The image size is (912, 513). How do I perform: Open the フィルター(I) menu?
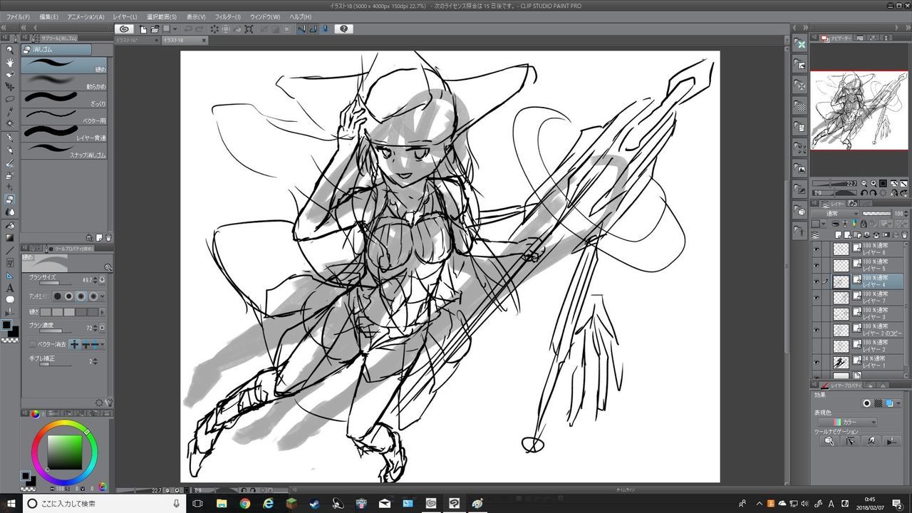click(x=228, y=16)
